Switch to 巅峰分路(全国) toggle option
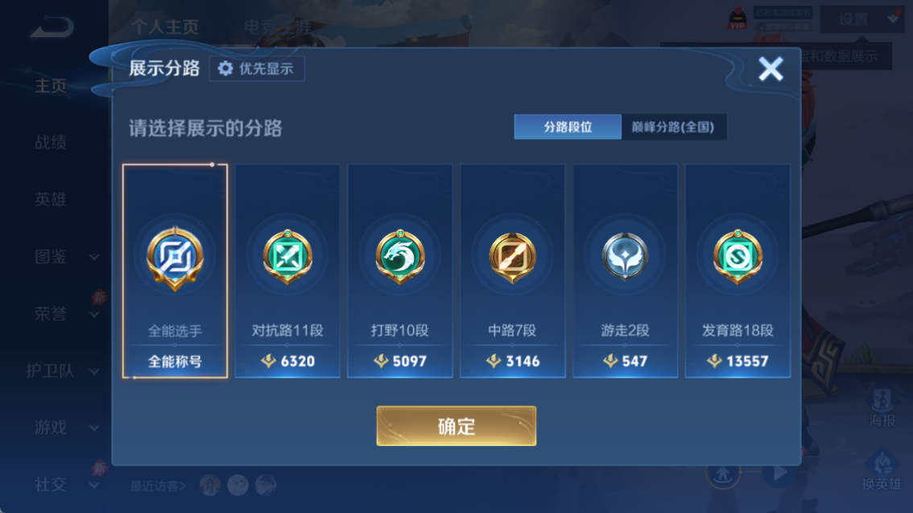This screenshot has height=513, width=913. [x=674, y=127]
